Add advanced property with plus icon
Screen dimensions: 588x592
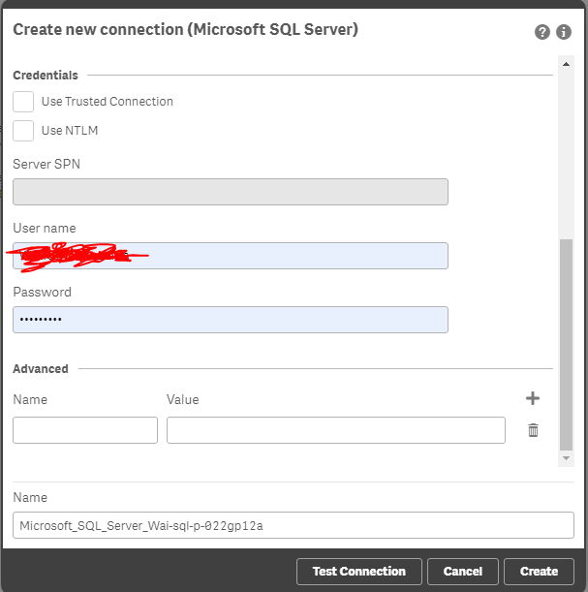(533, 398)
